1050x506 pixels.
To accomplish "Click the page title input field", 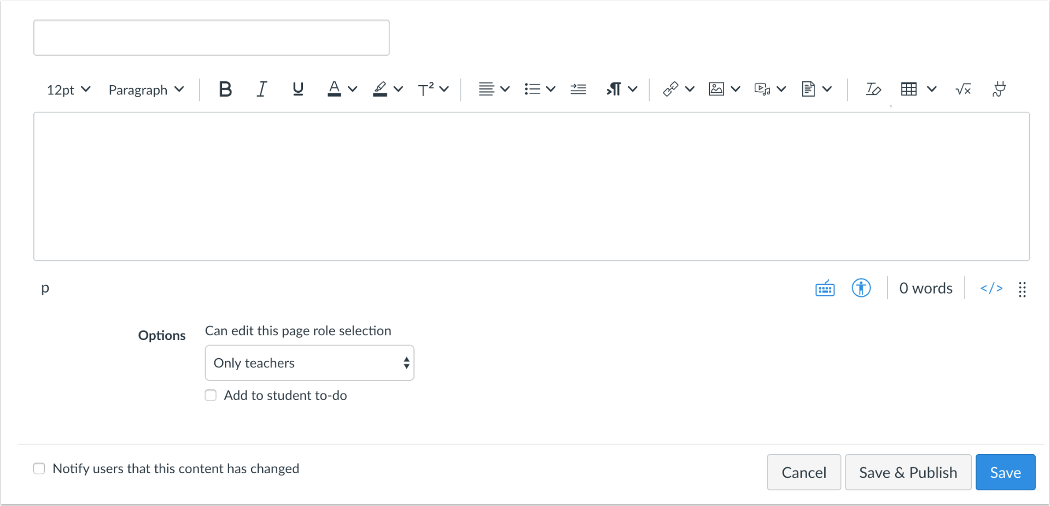I will click(x=211, y=38).
